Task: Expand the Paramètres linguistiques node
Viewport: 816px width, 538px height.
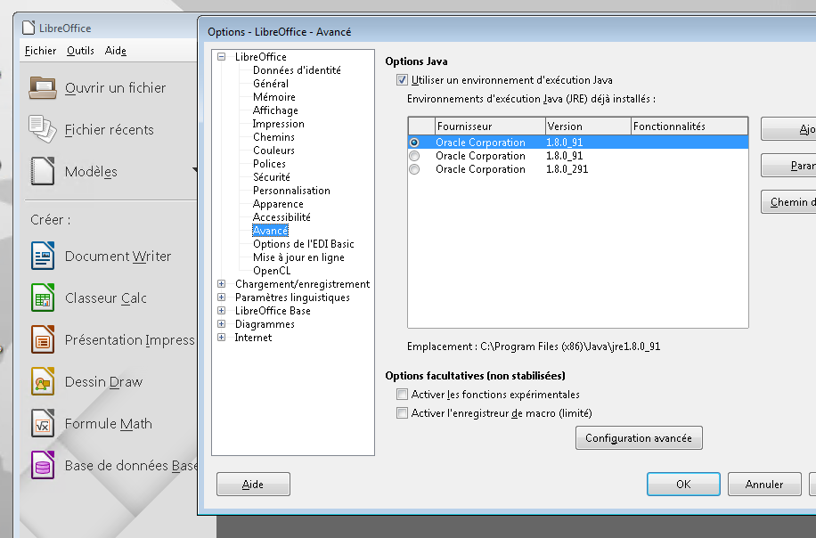Action: [221, 298]
